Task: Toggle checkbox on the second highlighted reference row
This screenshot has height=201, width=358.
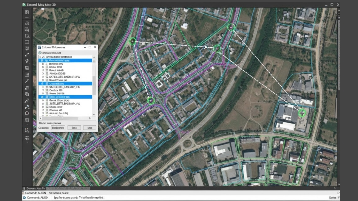Action: [x=42, y=84]
